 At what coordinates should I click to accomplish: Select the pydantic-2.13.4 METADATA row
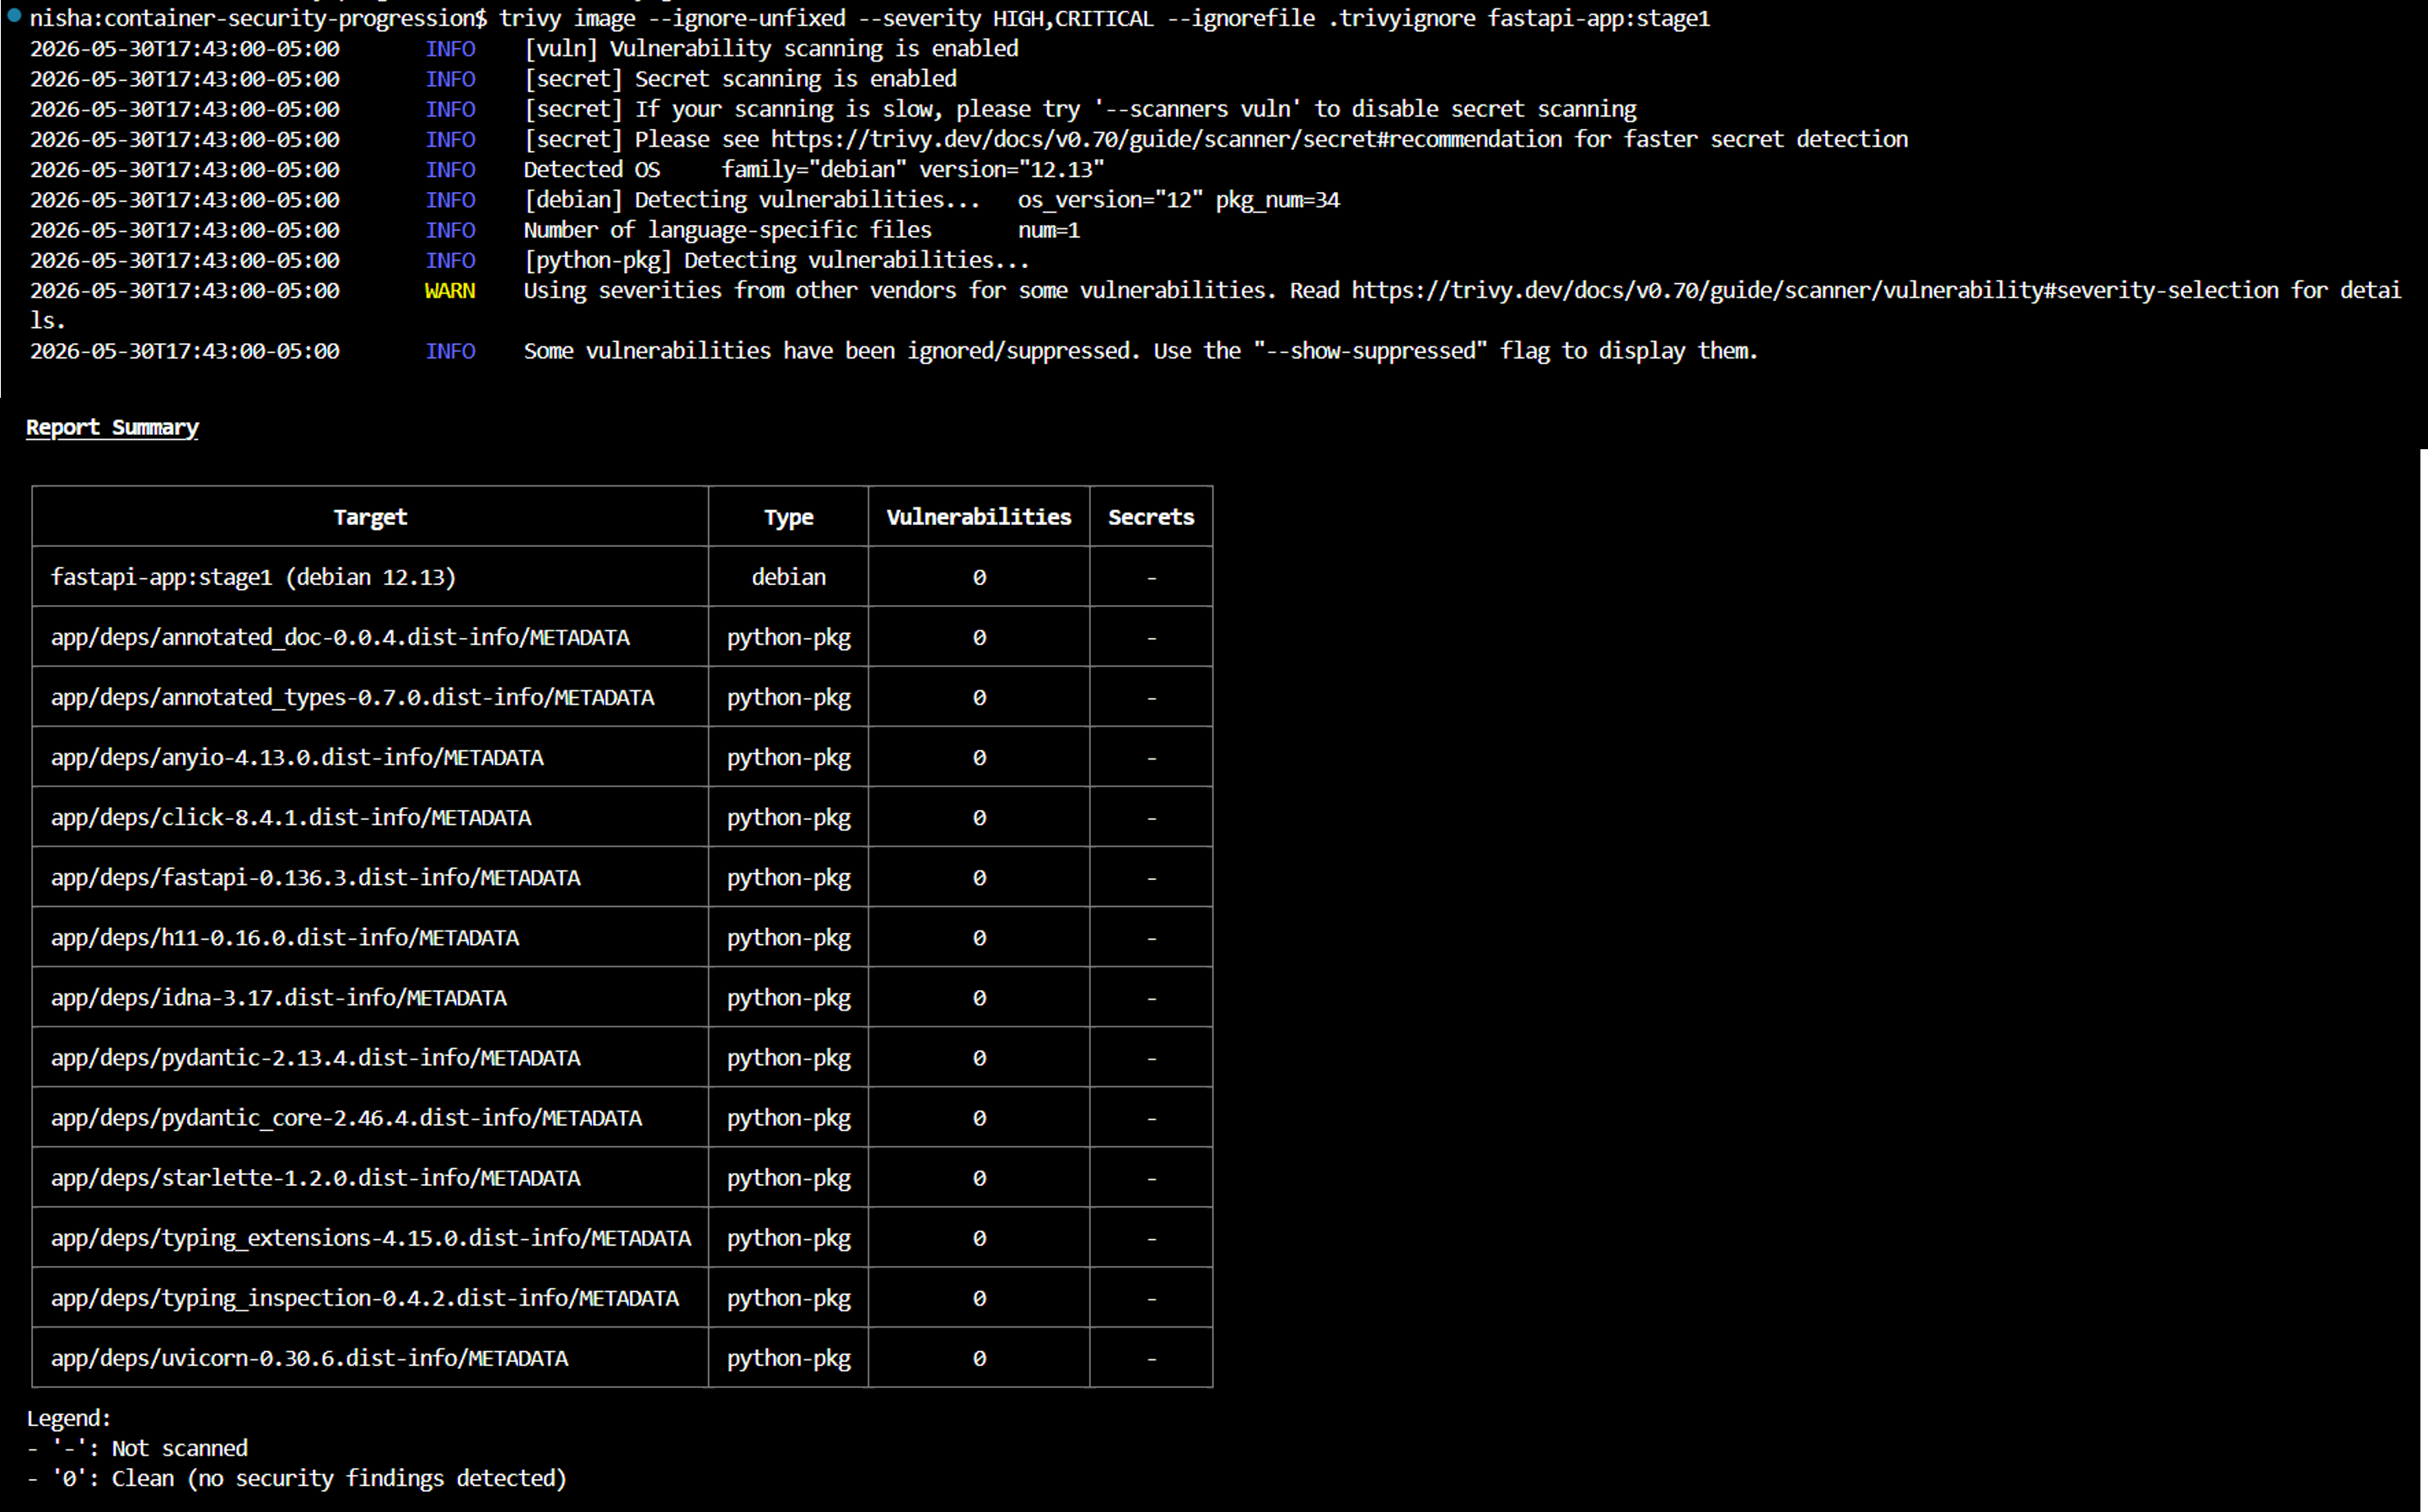point(622,1057)
